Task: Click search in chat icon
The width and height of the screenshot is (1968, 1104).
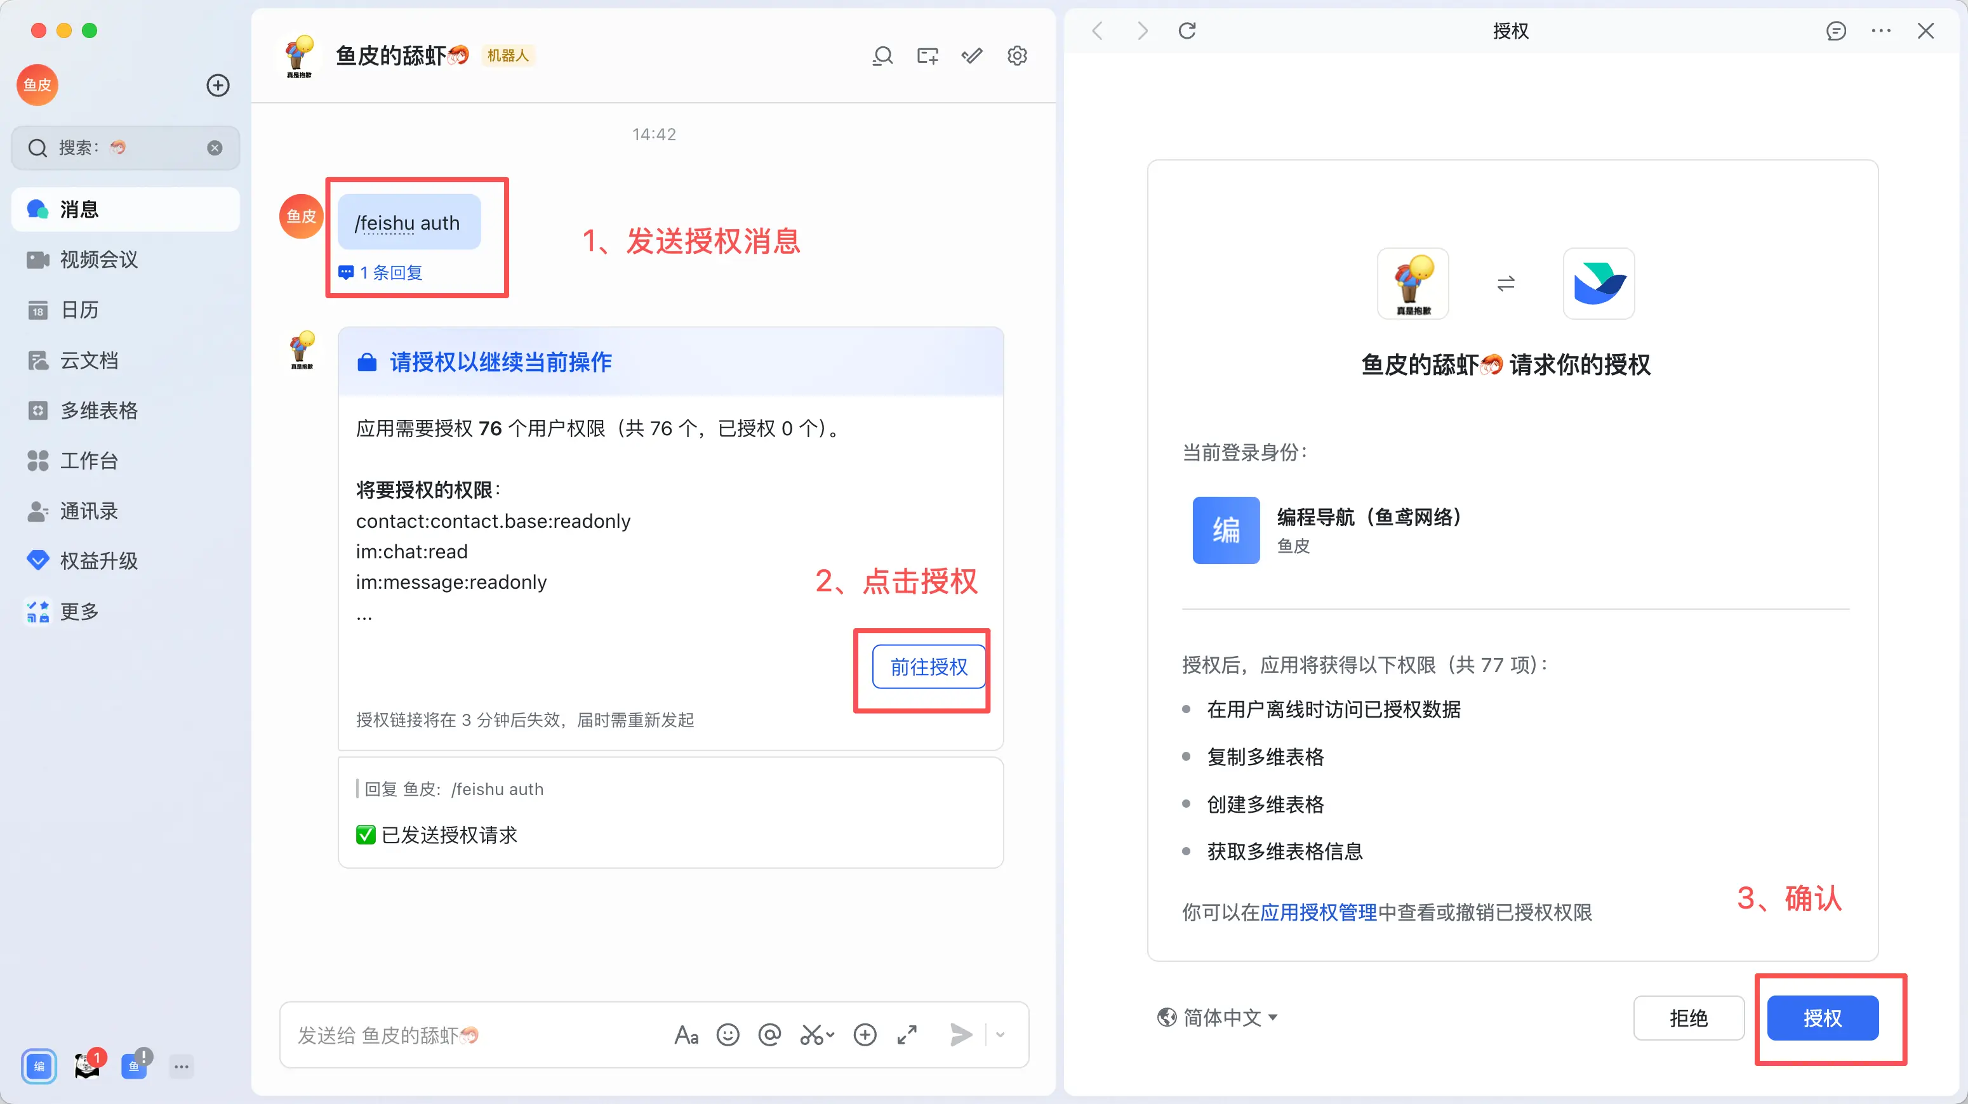Action: click(882, 56)
